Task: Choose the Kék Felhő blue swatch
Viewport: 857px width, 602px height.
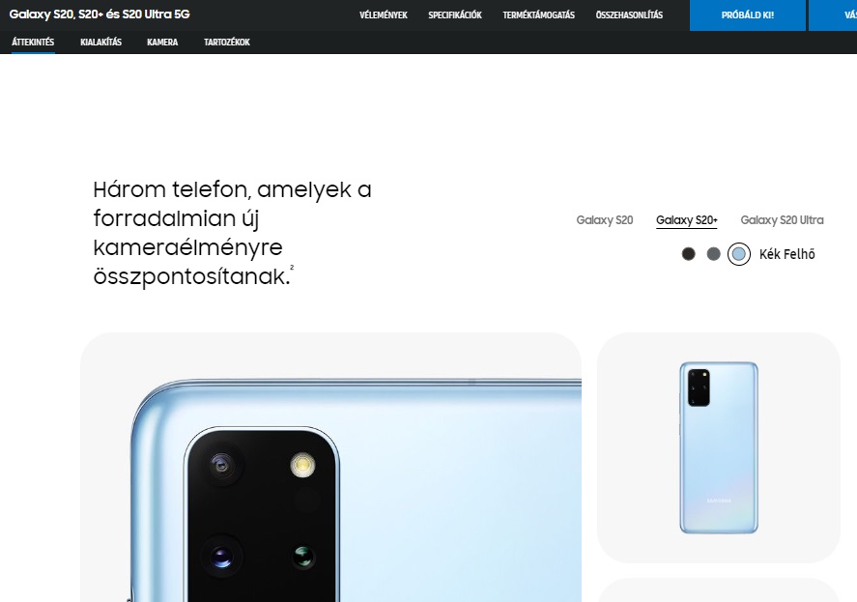Action: pyautogui.click(x=739, y=254)
